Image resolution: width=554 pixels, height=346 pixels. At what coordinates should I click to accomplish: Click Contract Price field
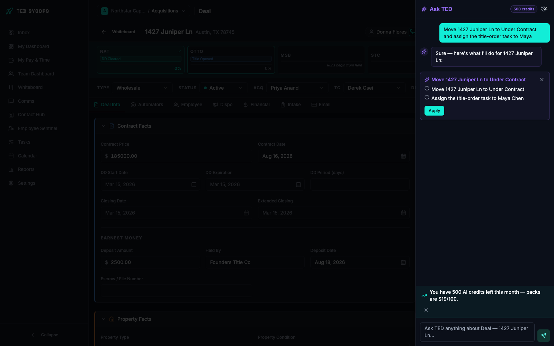coord(177,156)
